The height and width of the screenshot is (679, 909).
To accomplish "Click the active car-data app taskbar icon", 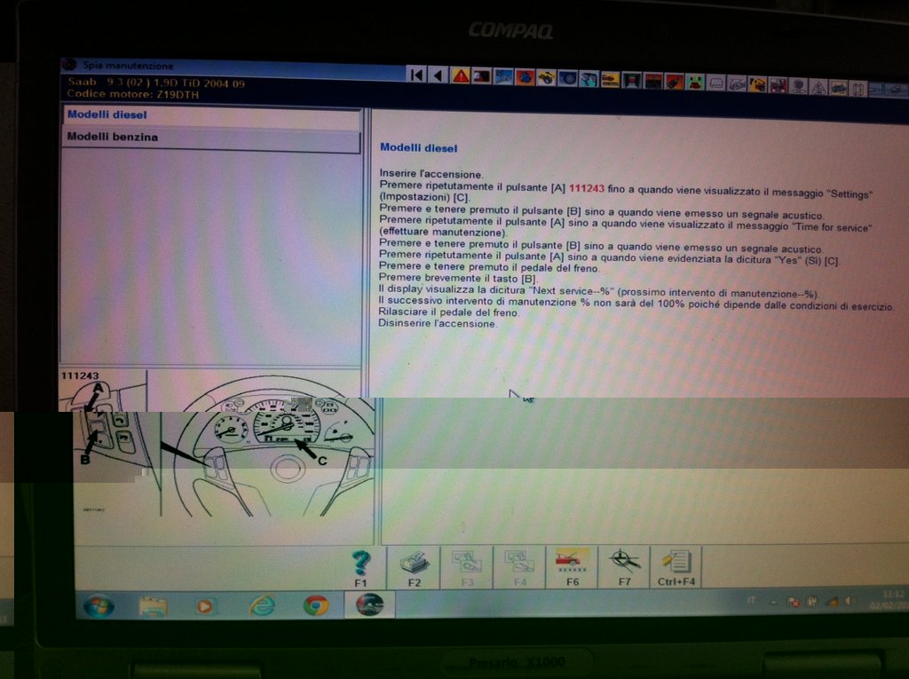I will pyautogui.click(x=370, y=604).
